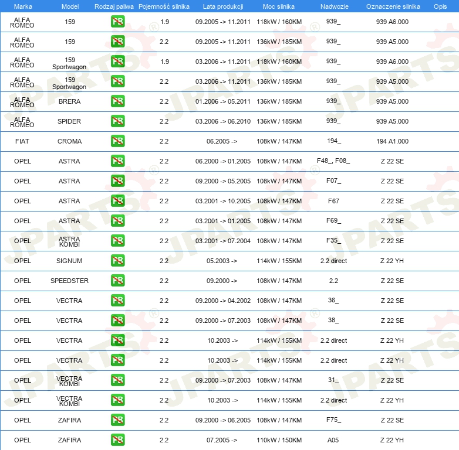The width and height of the screenshot is (459, 450).
Task: Select the SPEEDSTER model cell
Action: pos(69,281)
